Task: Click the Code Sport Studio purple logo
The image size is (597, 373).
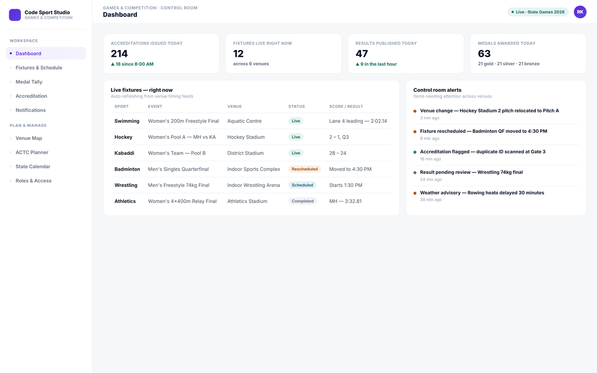Action: click(15, 15)
